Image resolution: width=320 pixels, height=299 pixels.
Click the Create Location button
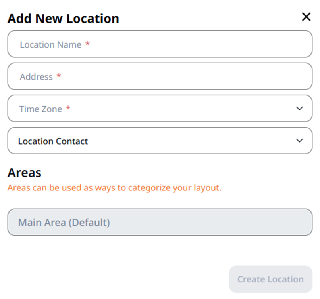[x=271, y=279]
